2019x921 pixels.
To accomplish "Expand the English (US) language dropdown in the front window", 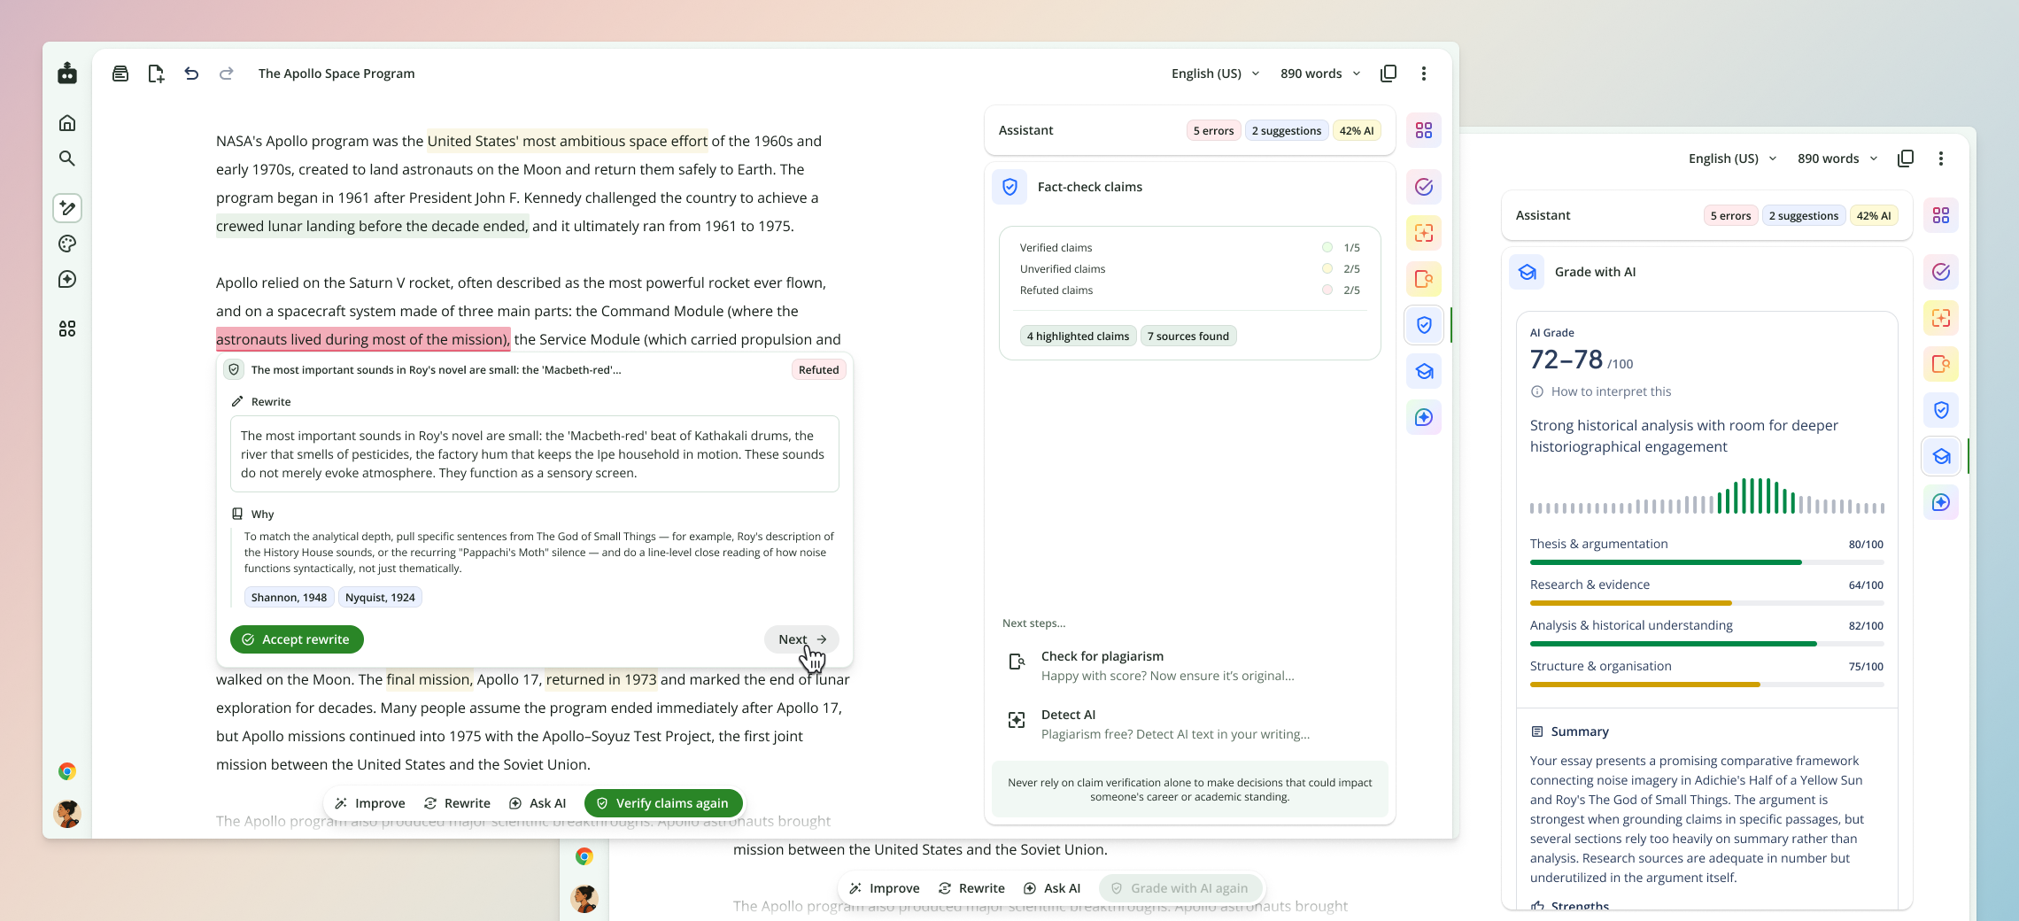I will [1215, 74].
